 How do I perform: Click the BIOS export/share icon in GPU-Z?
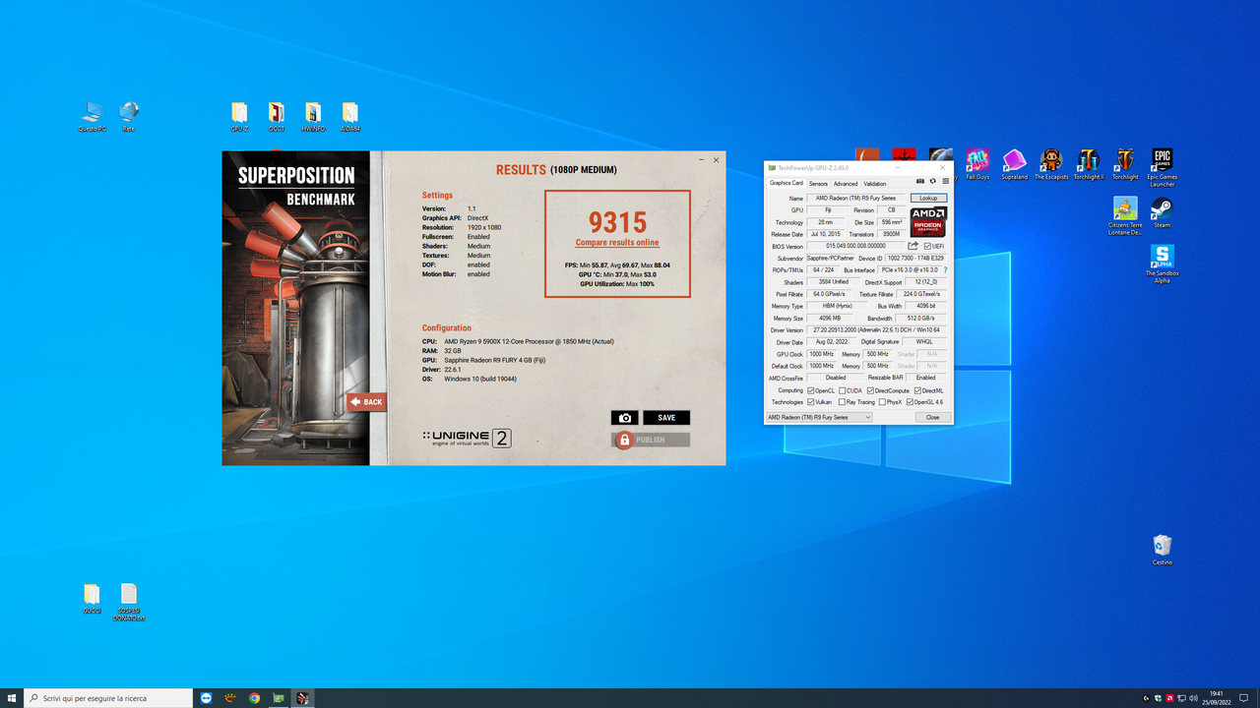[913, 246]
